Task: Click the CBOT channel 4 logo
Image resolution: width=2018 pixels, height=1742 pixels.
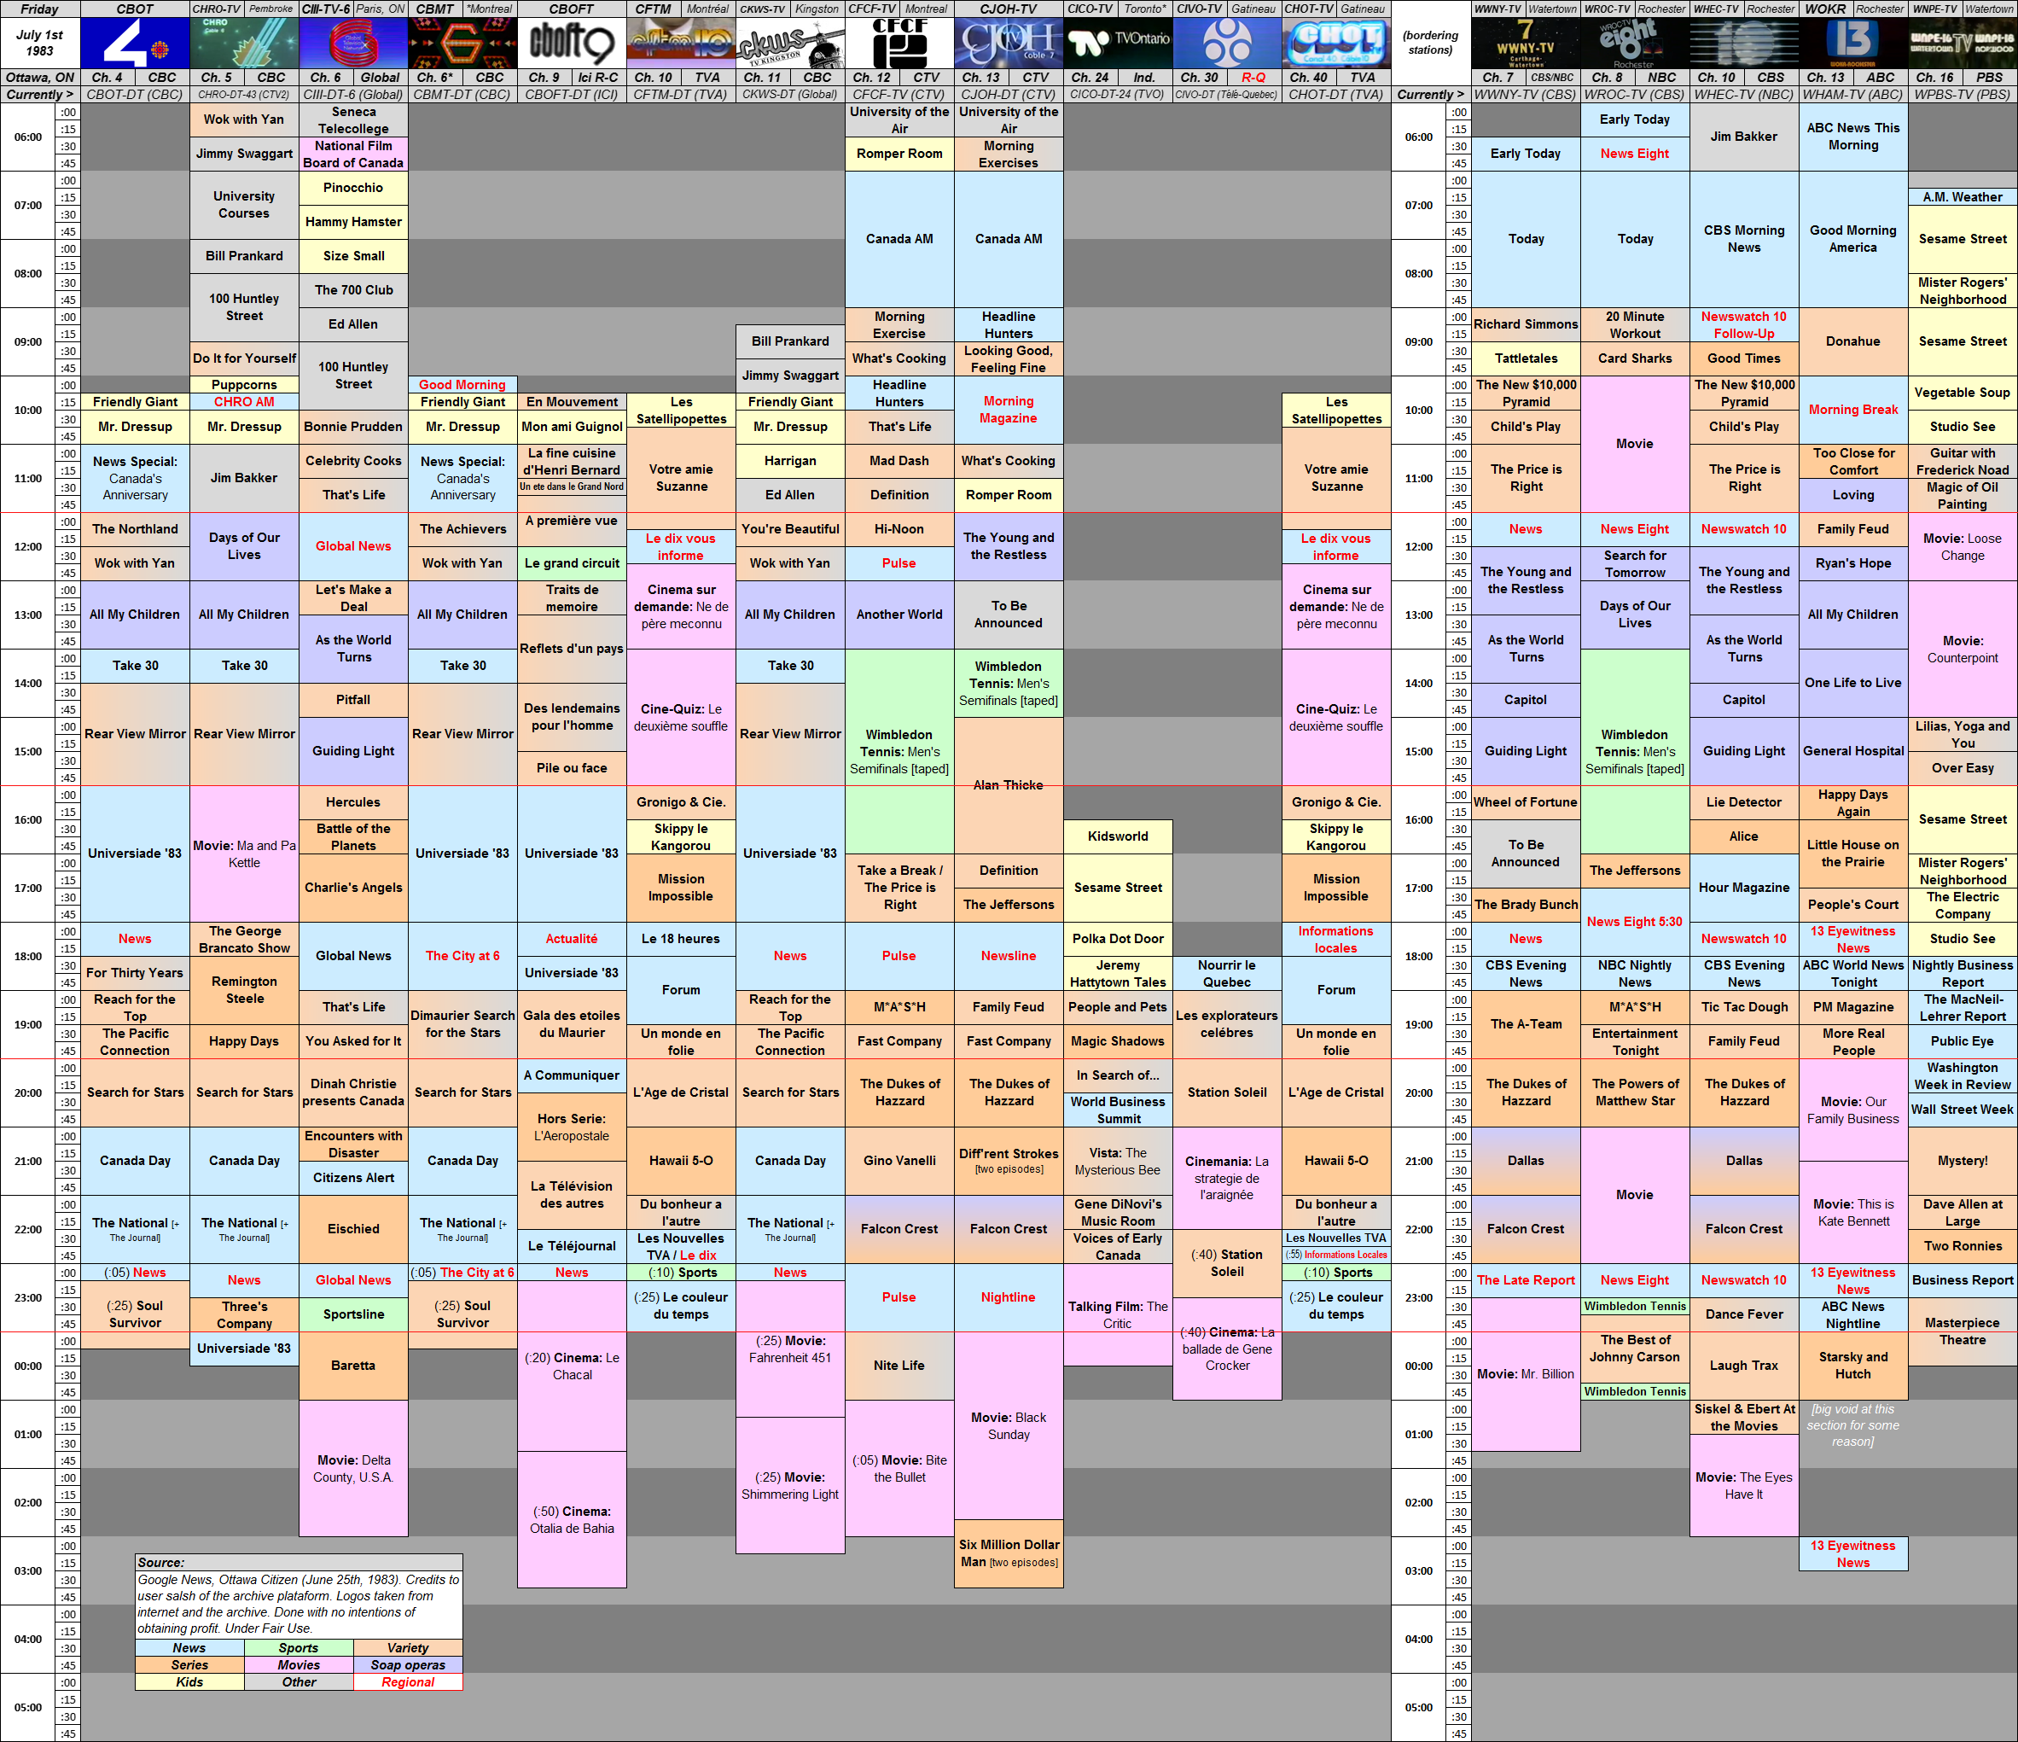Action: pos(135,43)
